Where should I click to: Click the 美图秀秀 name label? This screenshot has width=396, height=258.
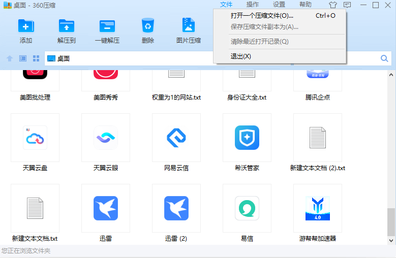(x=106, y=98)
